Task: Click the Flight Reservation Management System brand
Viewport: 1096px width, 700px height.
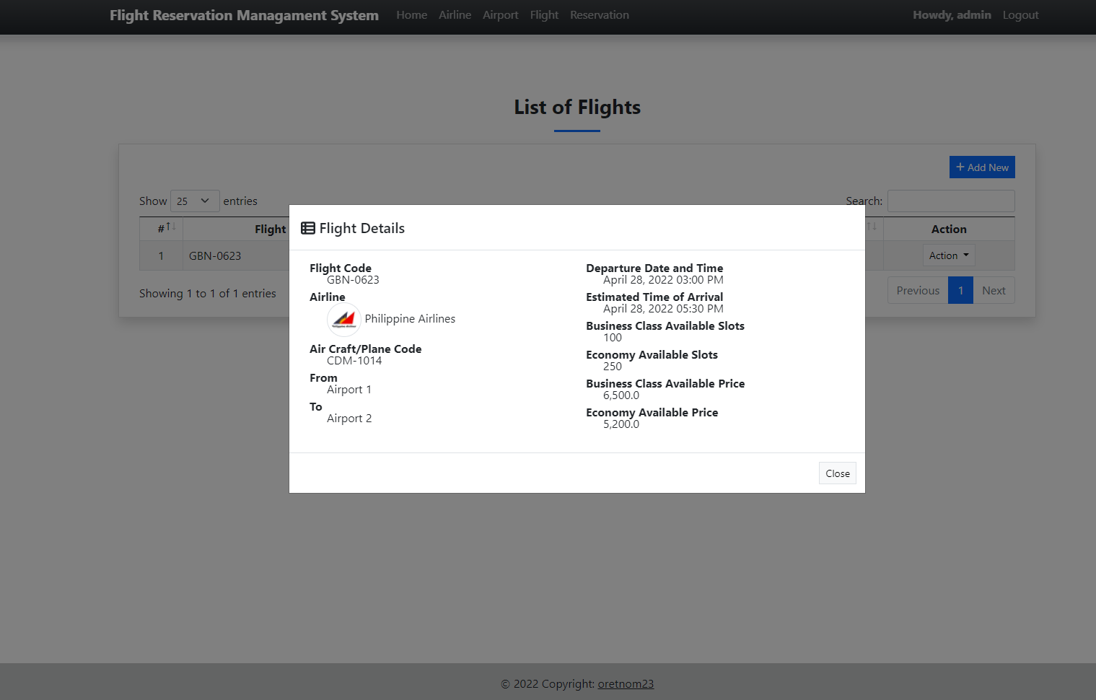Action: click(x=244, y=15)
